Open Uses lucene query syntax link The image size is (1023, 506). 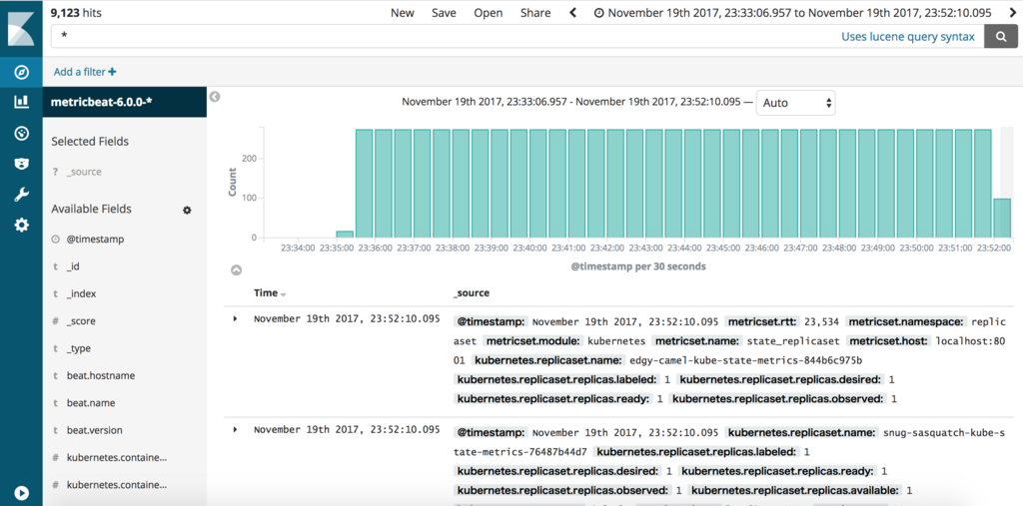pos(907,37)
